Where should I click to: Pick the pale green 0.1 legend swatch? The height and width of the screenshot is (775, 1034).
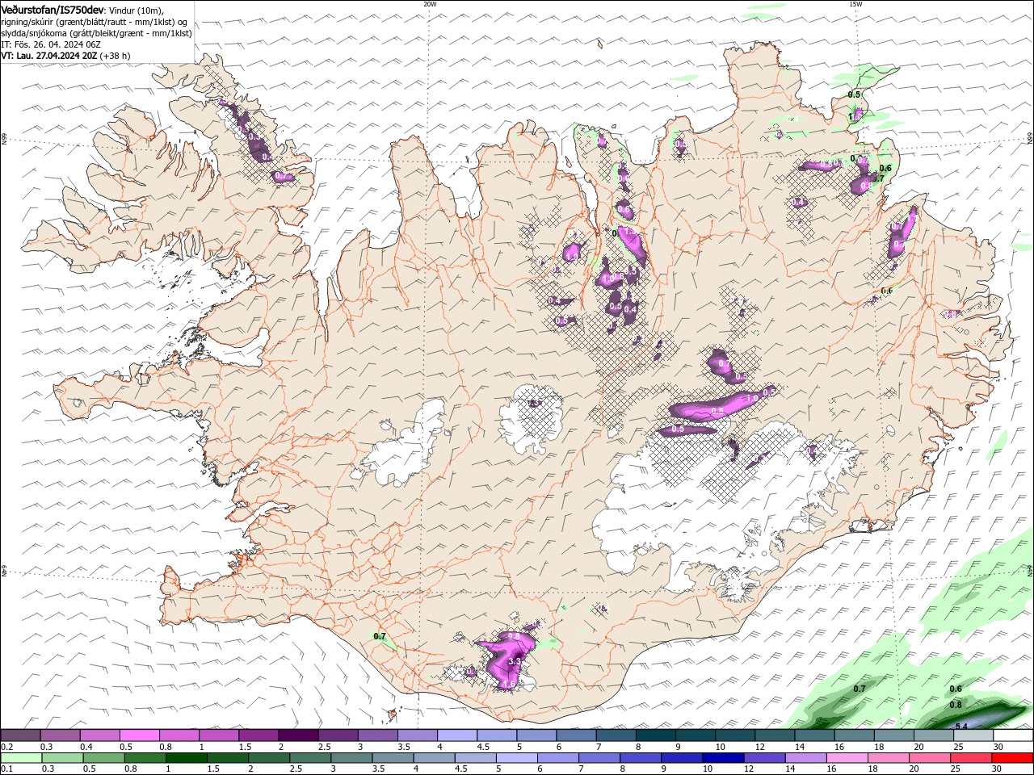21,758
